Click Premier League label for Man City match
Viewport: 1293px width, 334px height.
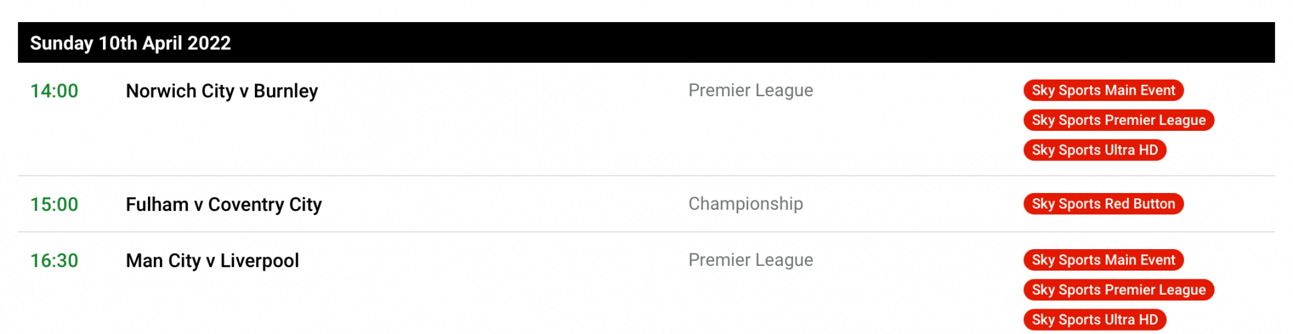tap(750, 260)
